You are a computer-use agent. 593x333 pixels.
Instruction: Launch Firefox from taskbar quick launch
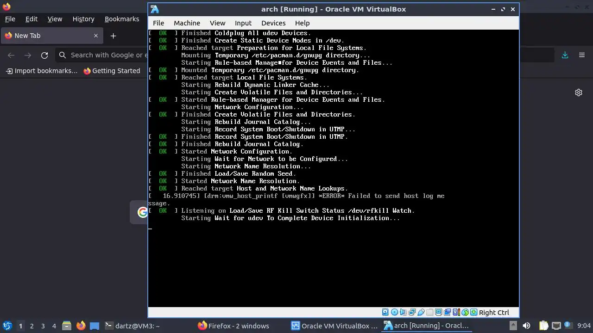[x=81, y=326]
